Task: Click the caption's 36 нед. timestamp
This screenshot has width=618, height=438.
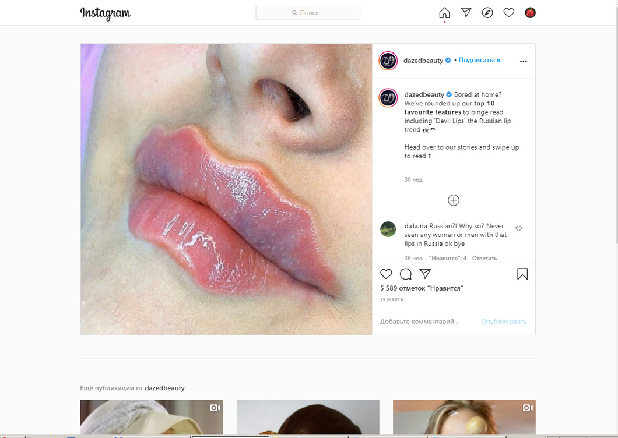Action: tap(414, 179)
